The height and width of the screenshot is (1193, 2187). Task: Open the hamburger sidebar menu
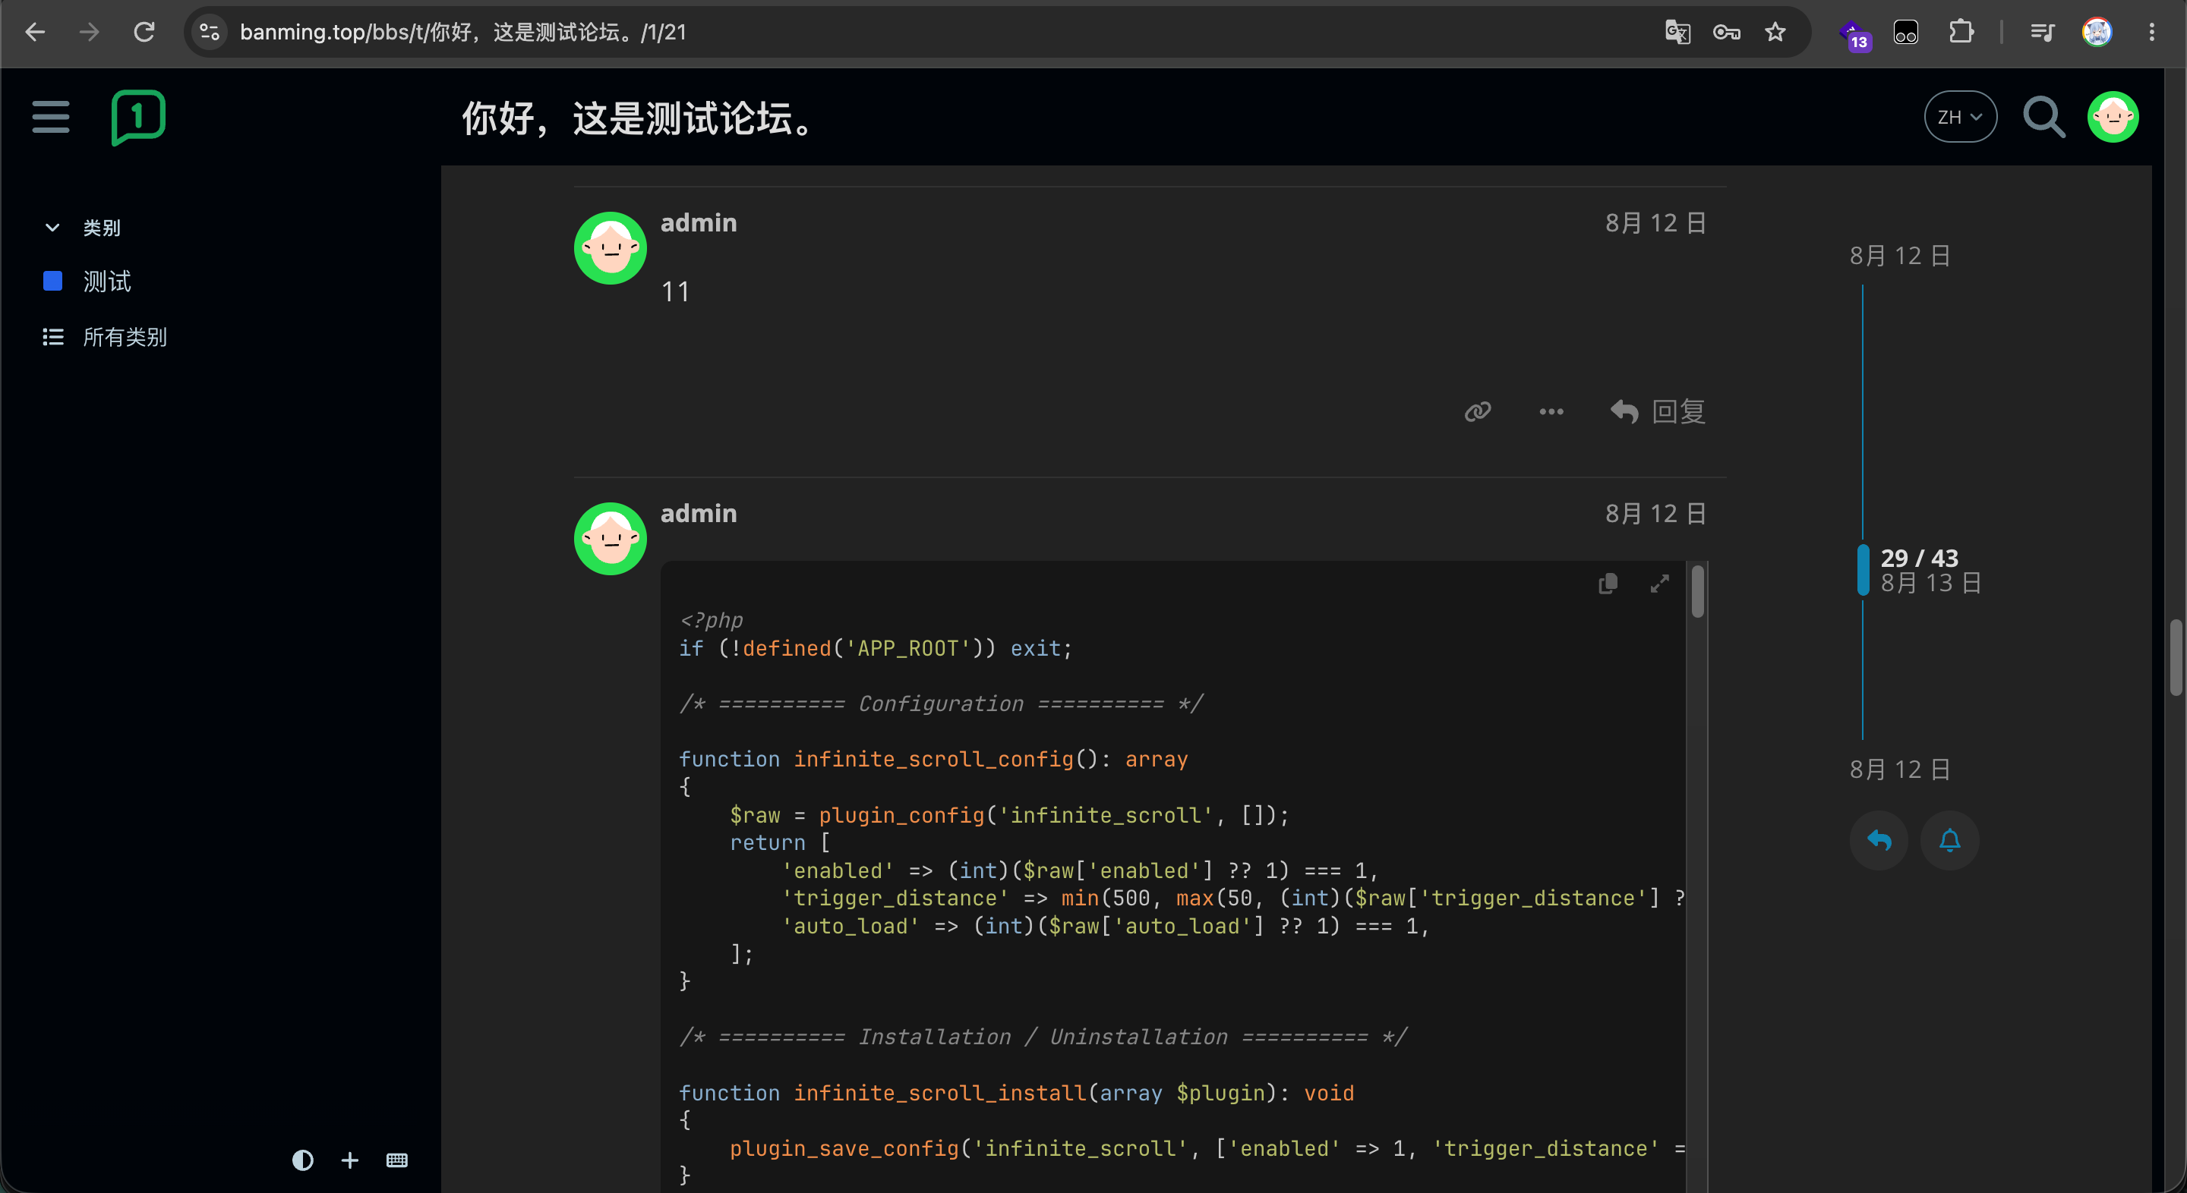click(x=51, y=117)
